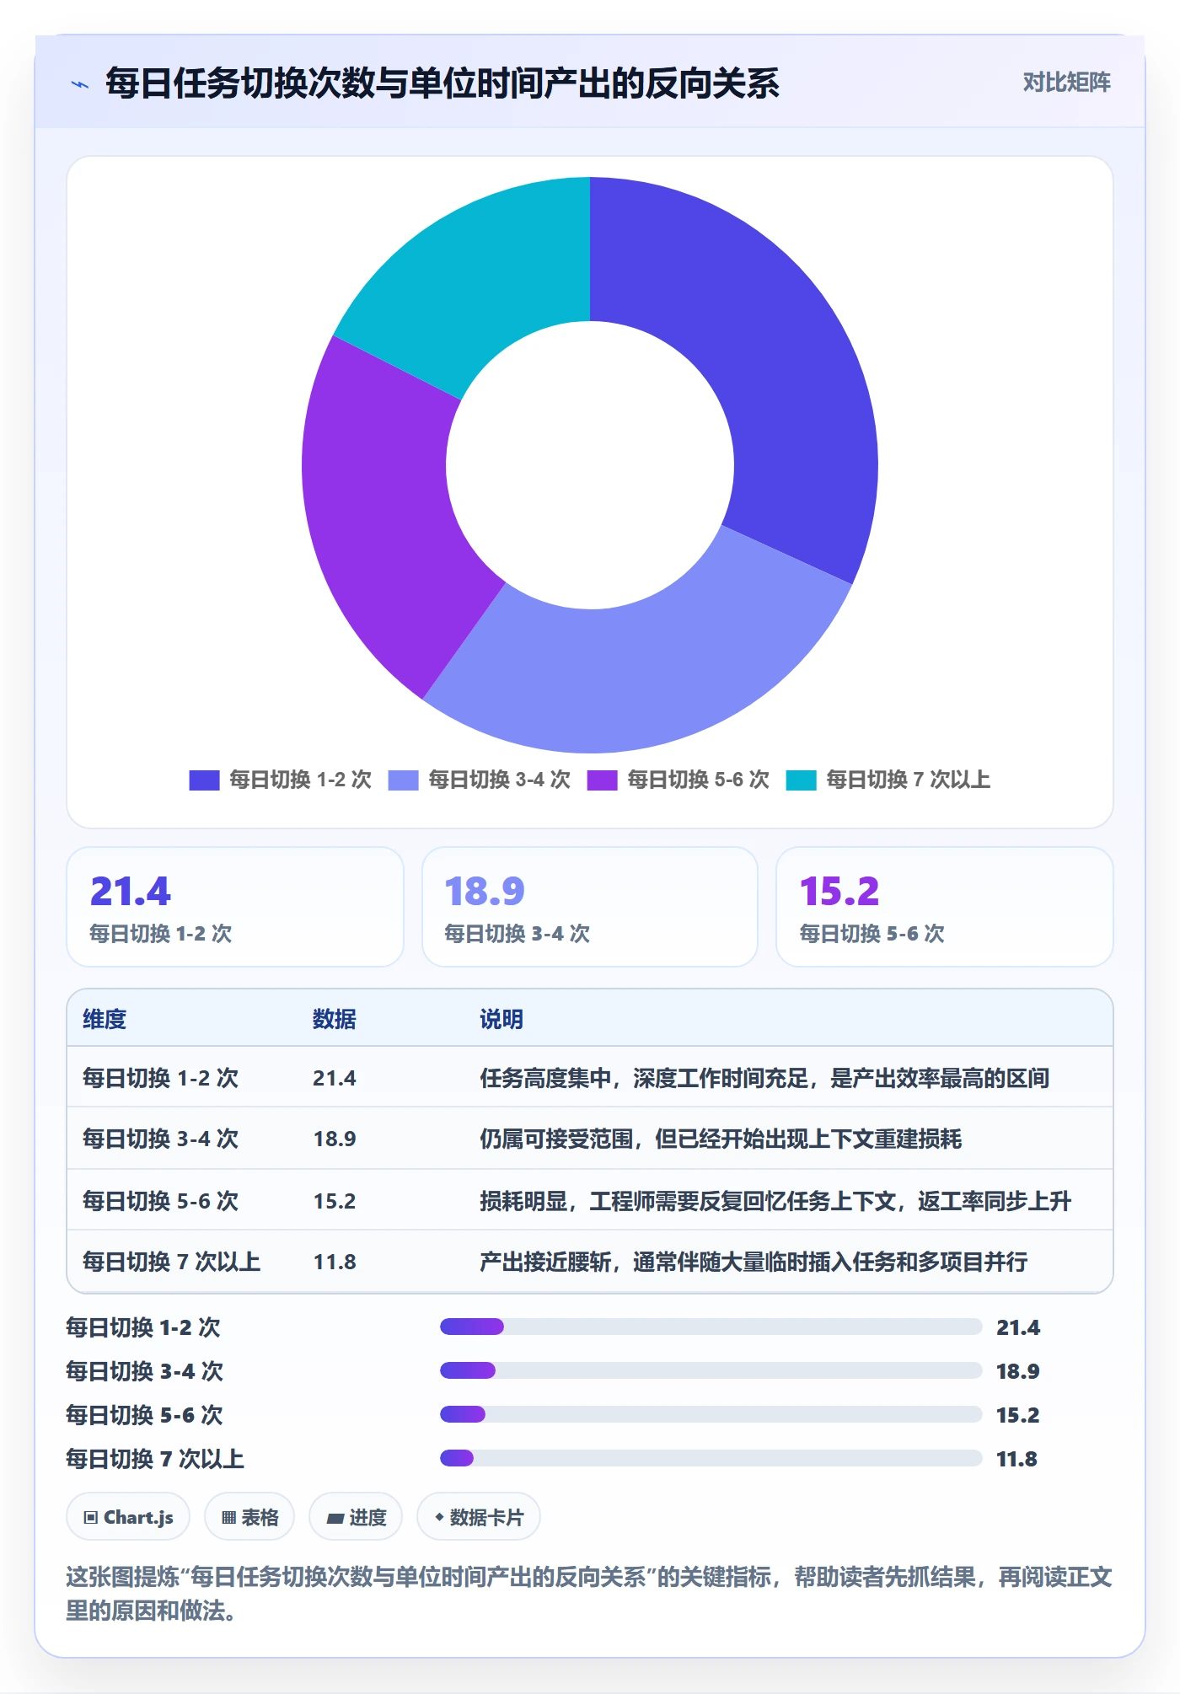Click progress bar for 每日切换 5-6 次
Image resolution: width=1180 pixels, height=1694 pixels.
click(x=711, y=1414)
